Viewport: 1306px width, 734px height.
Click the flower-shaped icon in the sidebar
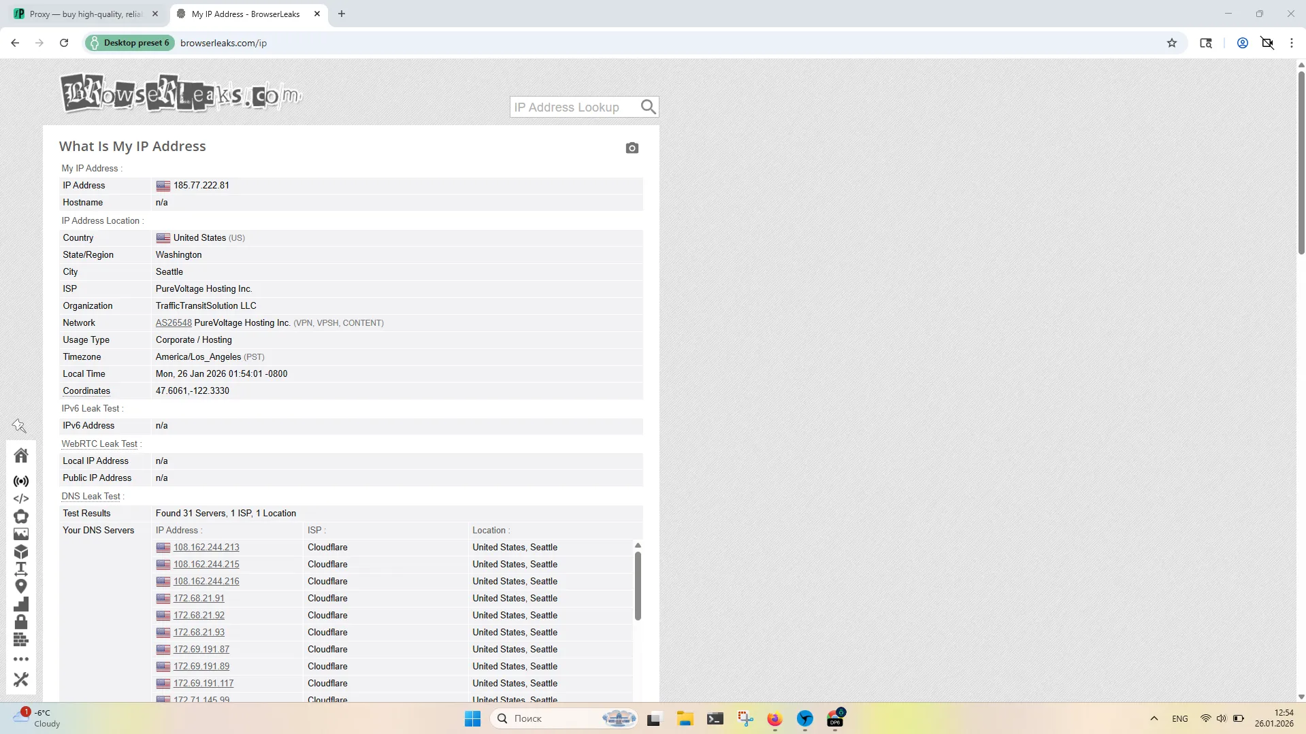coord(21,516)
